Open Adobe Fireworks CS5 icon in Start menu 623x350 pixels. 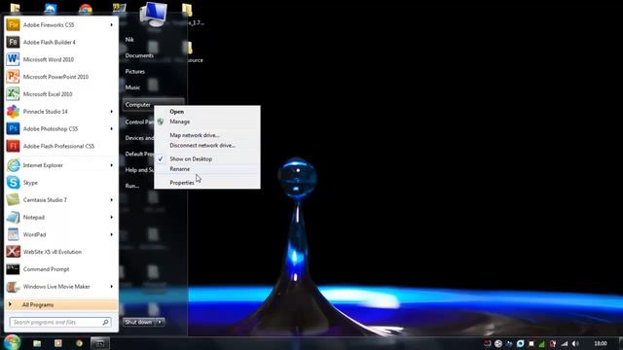(x=13, y=25)
